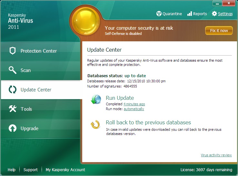Click the Protection Center shield icon

[x=13, y=51]
